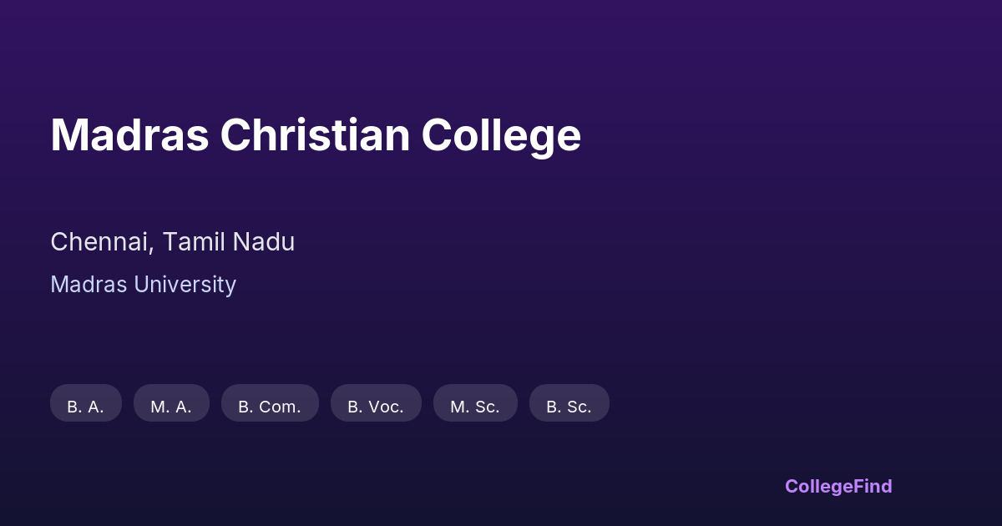Viewport: 1002px width, 526px height.
Task: Click the CollegeFind brand logo
Action: coord(838,486)
